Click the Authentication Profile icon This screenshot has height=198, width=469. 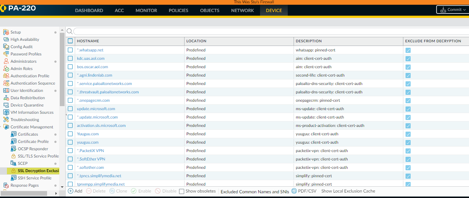tap(6, 76)
